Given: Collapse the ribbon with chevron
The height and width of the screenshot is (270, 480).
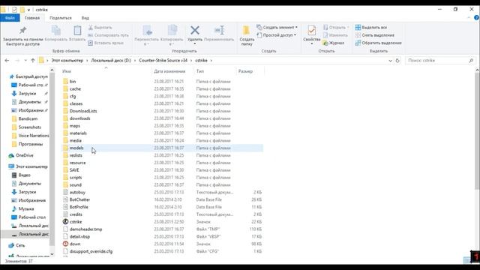Looking at the screenshot, I should pos(469,18).
